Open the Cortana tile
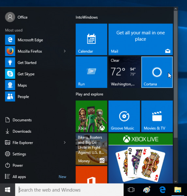The image size is (187, 196). click(x=157, y=72)
